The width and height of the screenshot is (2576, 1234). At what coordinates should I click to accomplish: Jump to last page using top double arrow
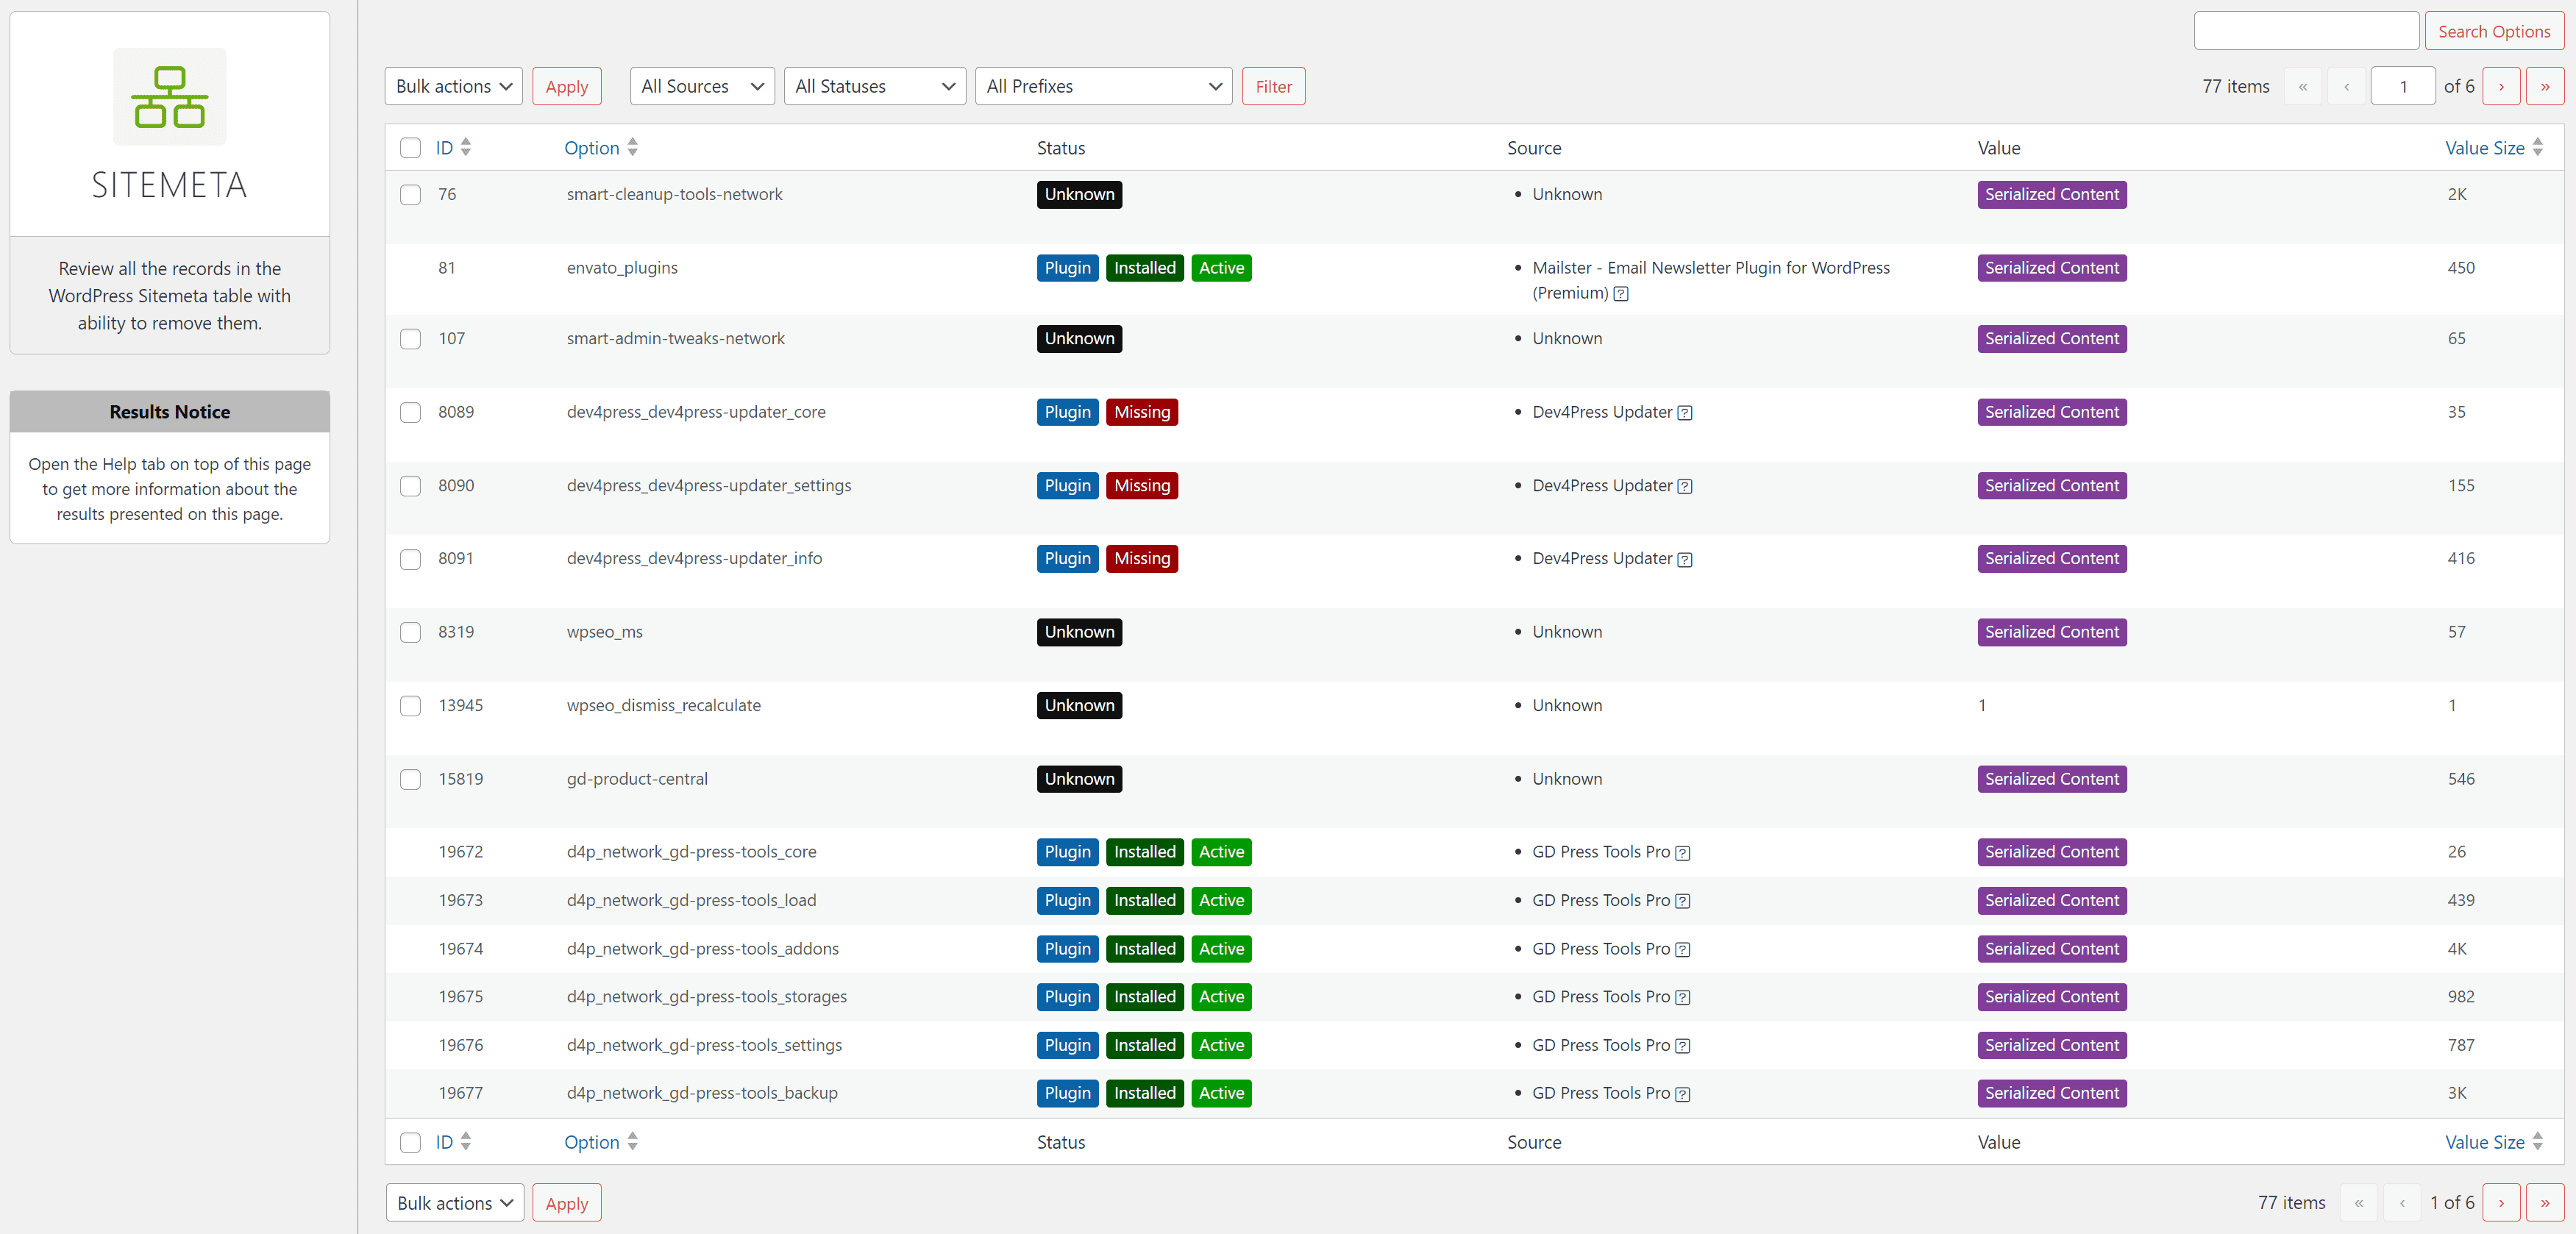point(2545,86)
